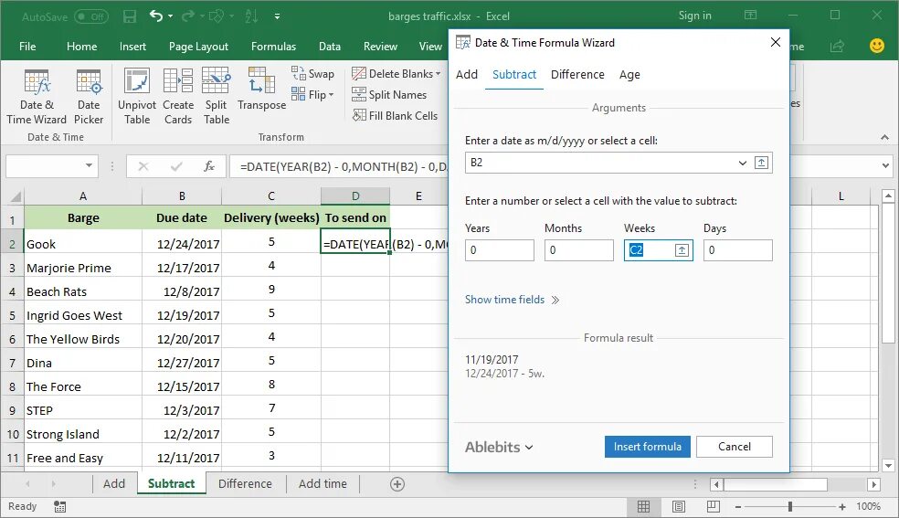Open the Ablebits dropdown menu
This screenshot has width=899, height=518.
point(499,447)
